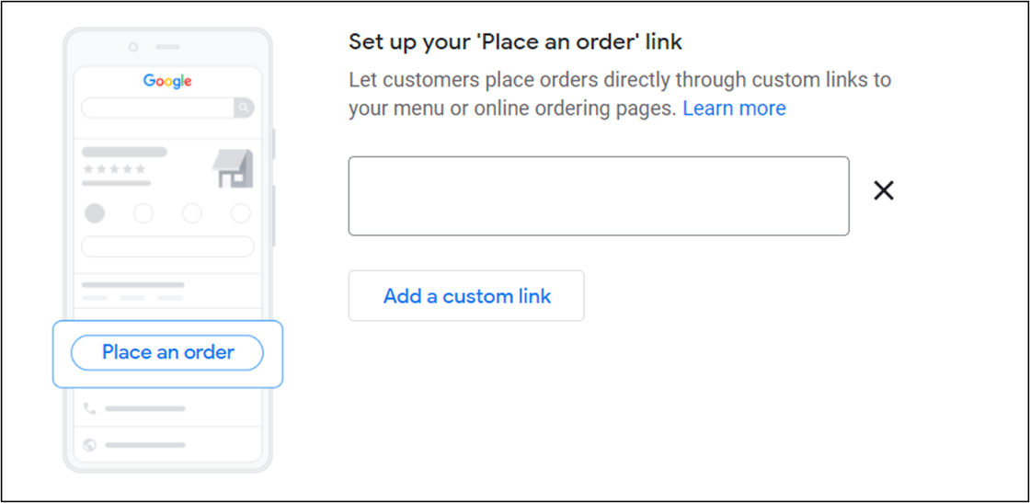Click the heading "Set up your 'Place an order' link"
The image size is (1030, 503).
click(515, 41)
